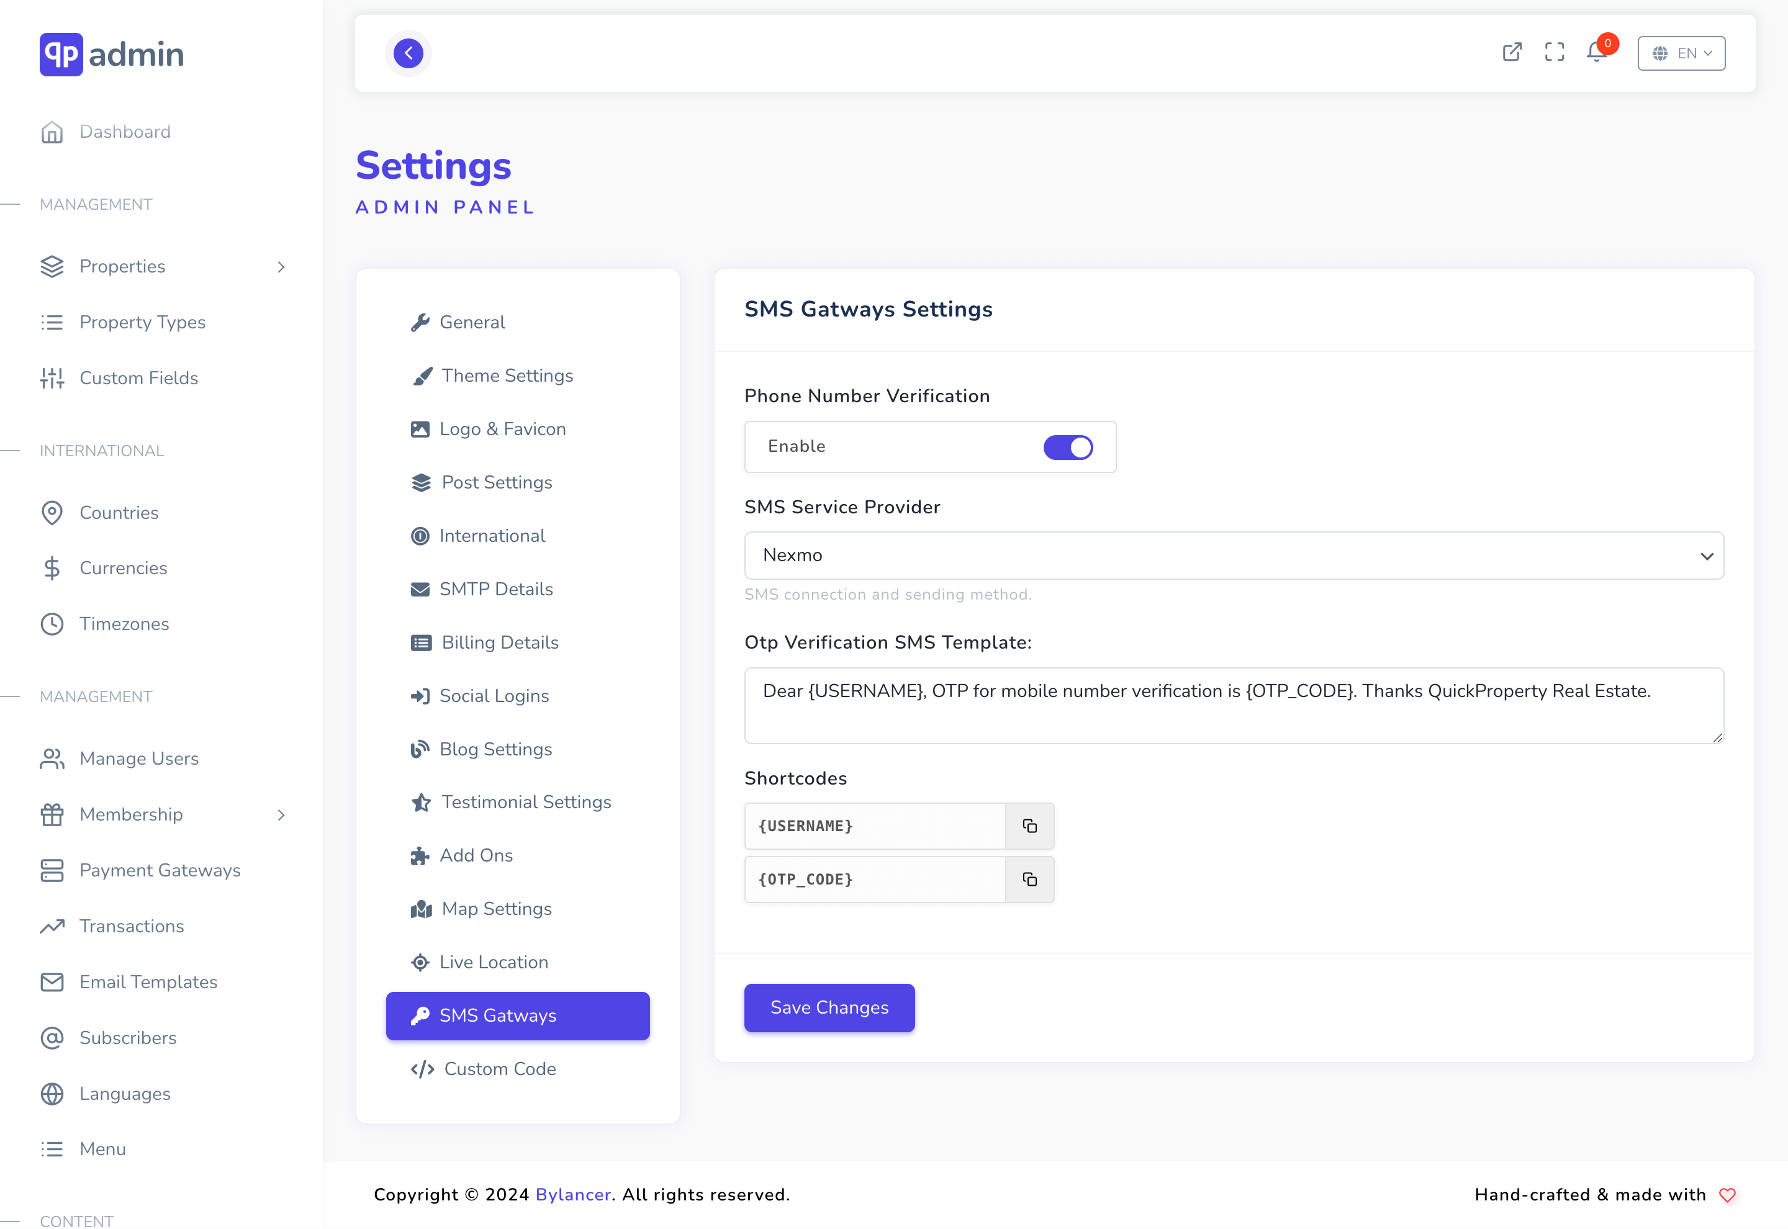Click the Otp Verification SMS Template textarea
Viewport: 1788px width, 1229px height.
tap(1233, 705)
